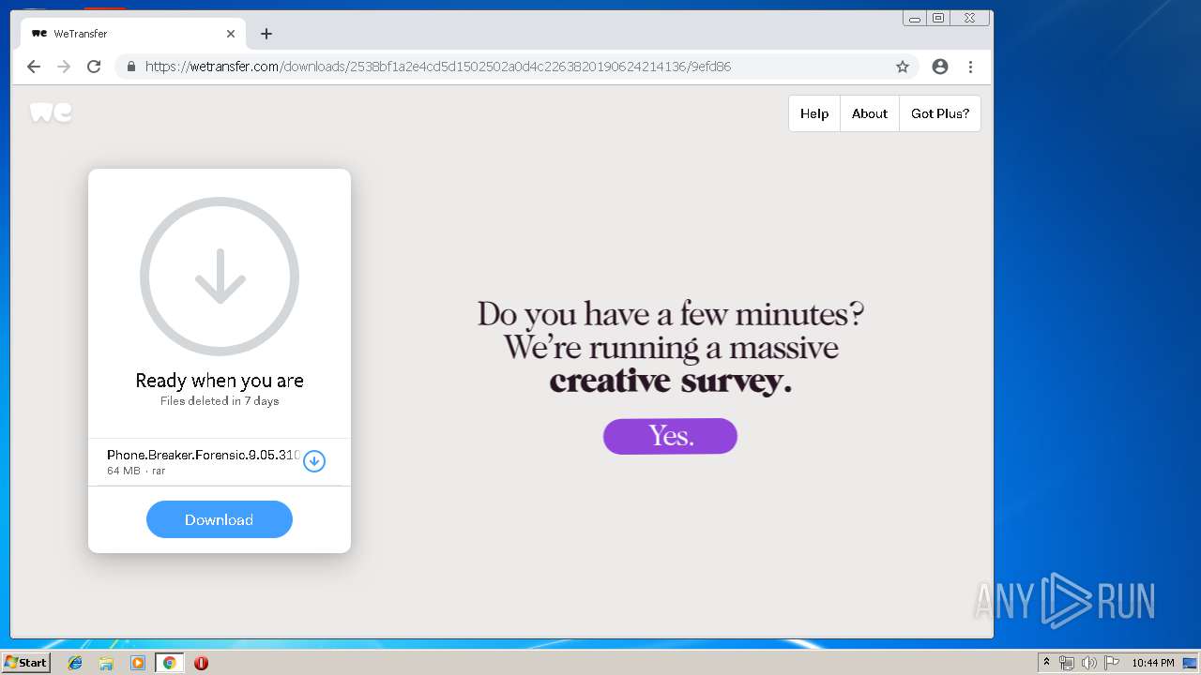Open the volume speaker tray icon

coord(1088,663)
